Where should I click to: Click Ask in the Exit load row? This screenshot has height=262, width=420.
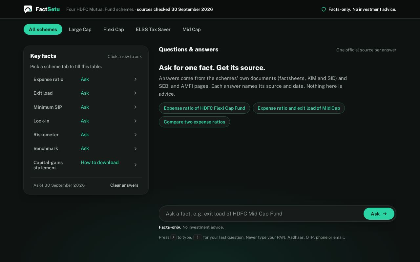click(85, 93)
